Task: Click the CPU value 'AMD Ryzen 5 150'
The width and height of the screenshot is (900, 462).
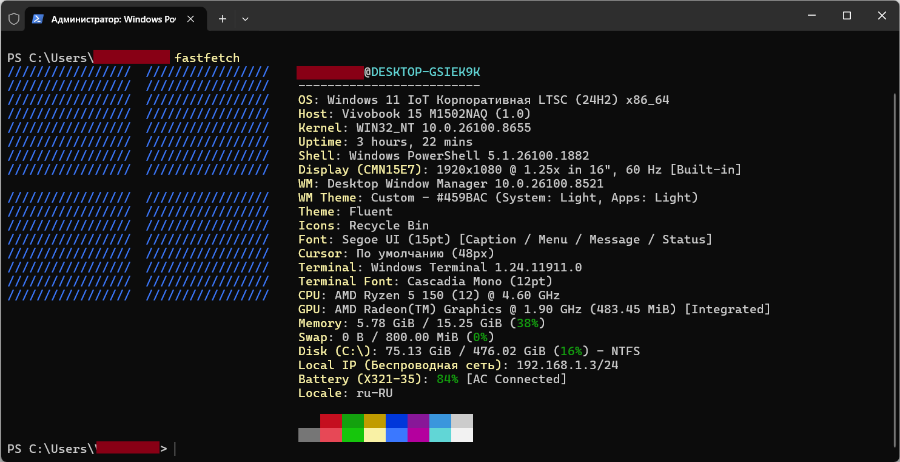Action: coord(389,295)
